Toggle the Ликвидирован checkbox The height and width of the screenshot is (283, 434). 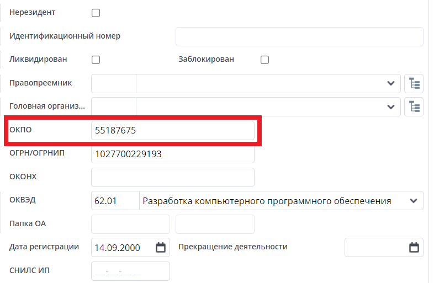coord(96,60)
